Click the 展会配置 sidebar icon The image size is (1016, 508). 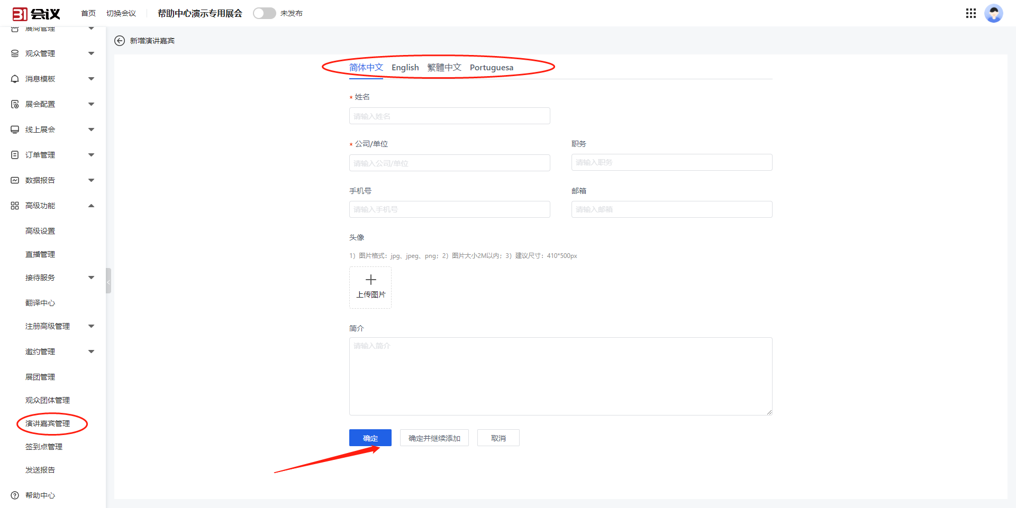15,104
